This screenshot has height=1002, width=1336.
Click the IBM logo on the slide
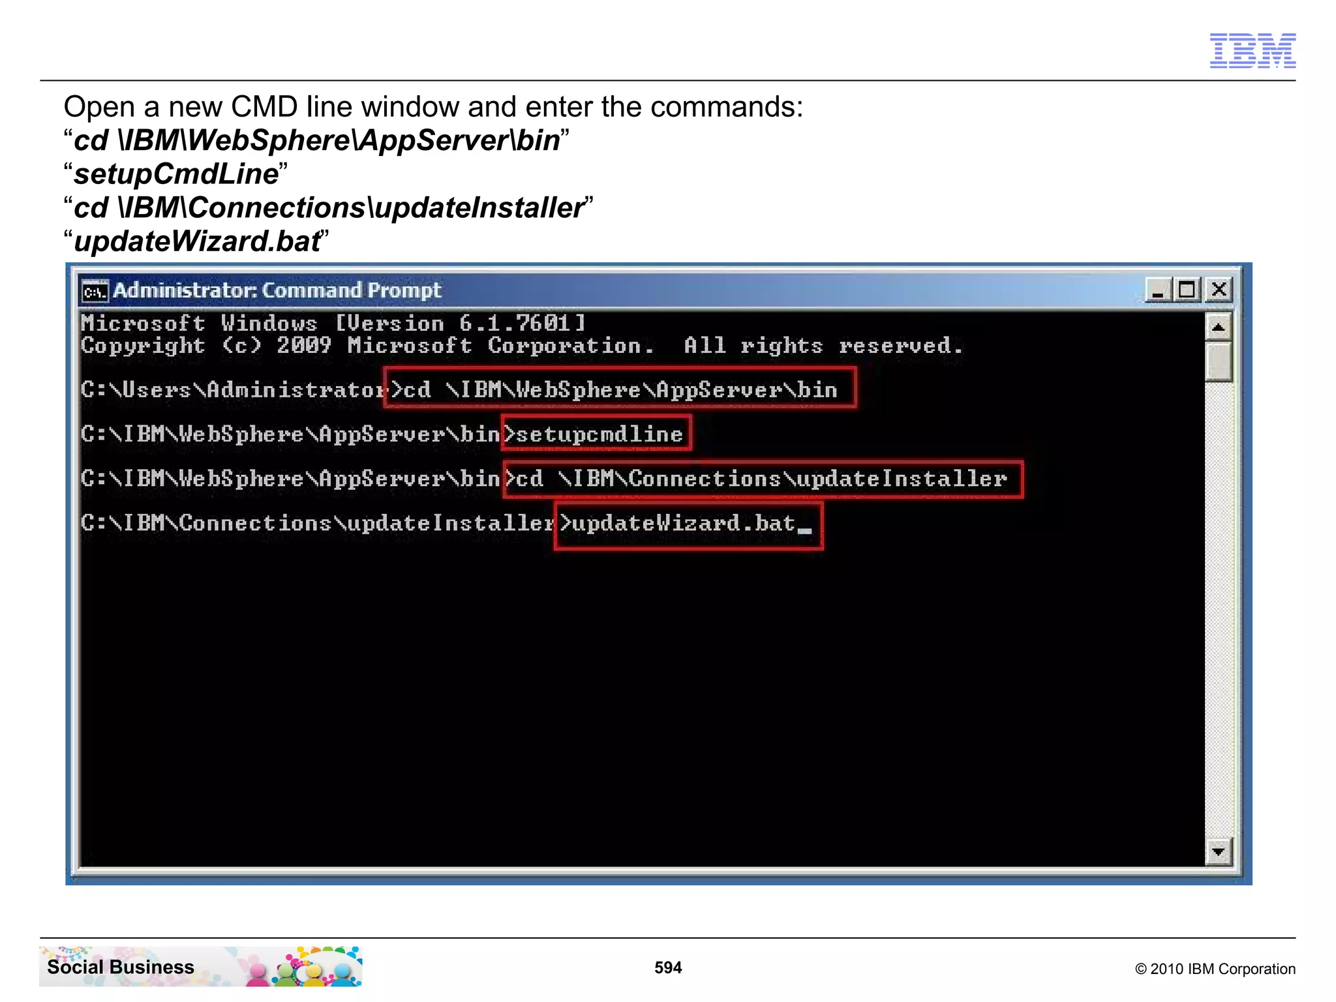pos(1252,50)
